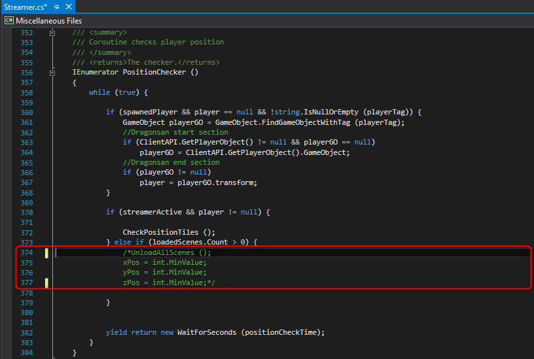Viewport: 534px width, 359px height.
Task: Click the yellow change marker on line 374
Action: click(x=47, y=252)
